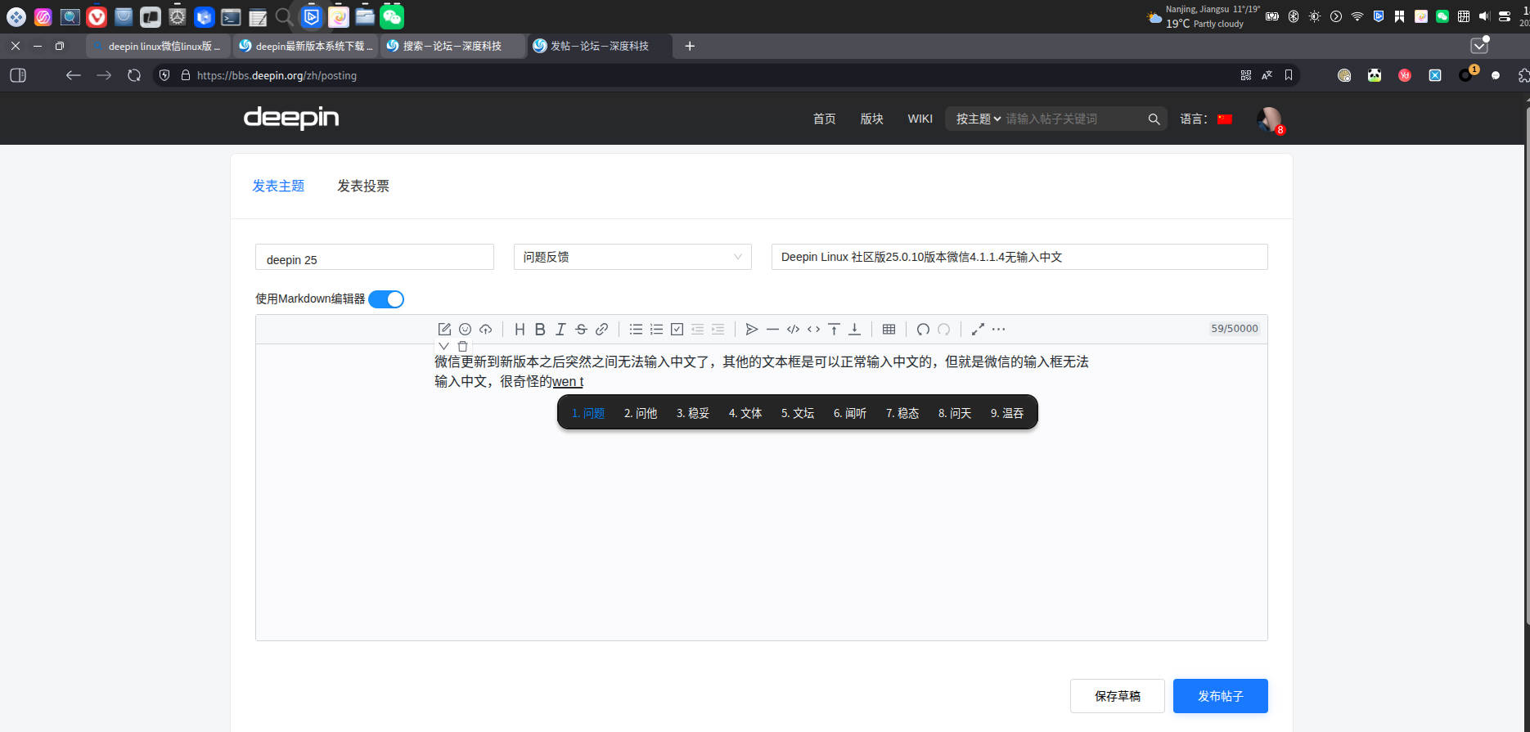Image resolution: width=1530 pixels, height=732 pixels.
Task: Insert an ordered numbered list
Action: (x=656, y=329)
